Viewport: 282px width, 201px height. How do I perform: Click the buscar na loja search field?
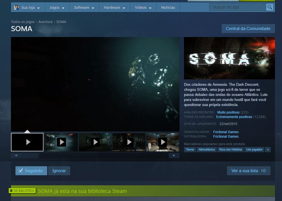(x=238, y=7)
